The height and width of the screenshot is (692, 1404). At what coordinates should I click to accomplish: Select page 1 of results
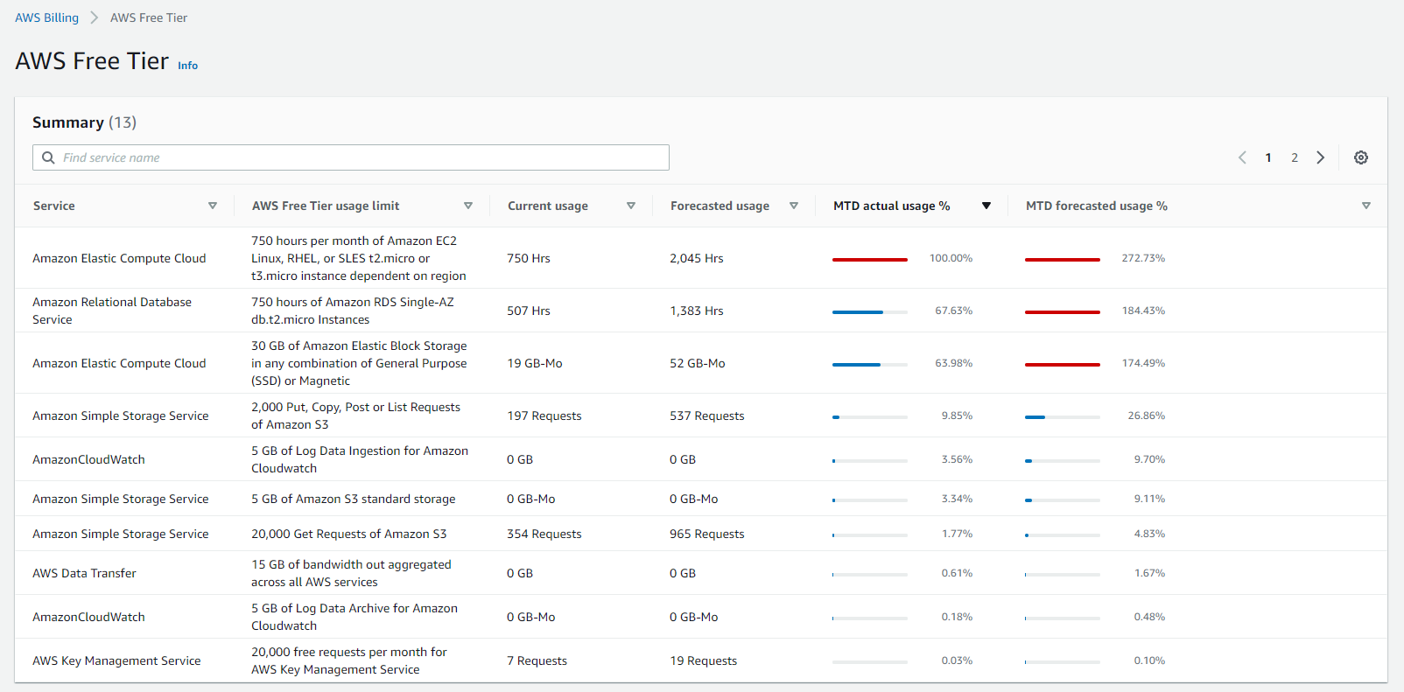1268,157
